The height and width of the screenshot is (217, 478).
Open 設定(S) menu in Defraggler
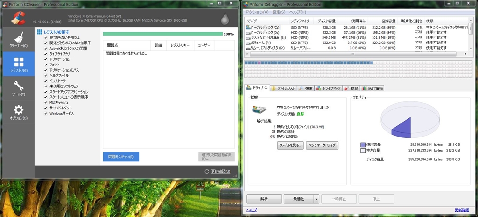point(279,12)
